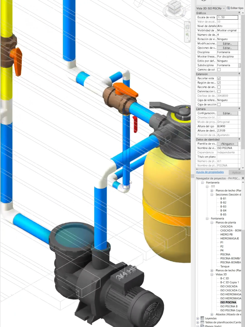Viewport: 245px width, 327px height.
Task: Expand the Leyendas node
Action: (x=198, y=318)
